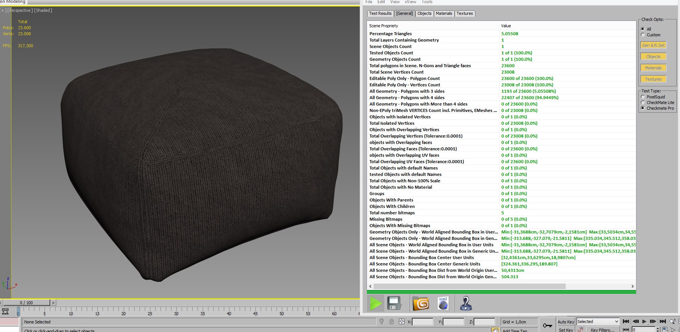Run the test with the green play icon
Screen dimensions: 680x332
(x=375, y=303)
